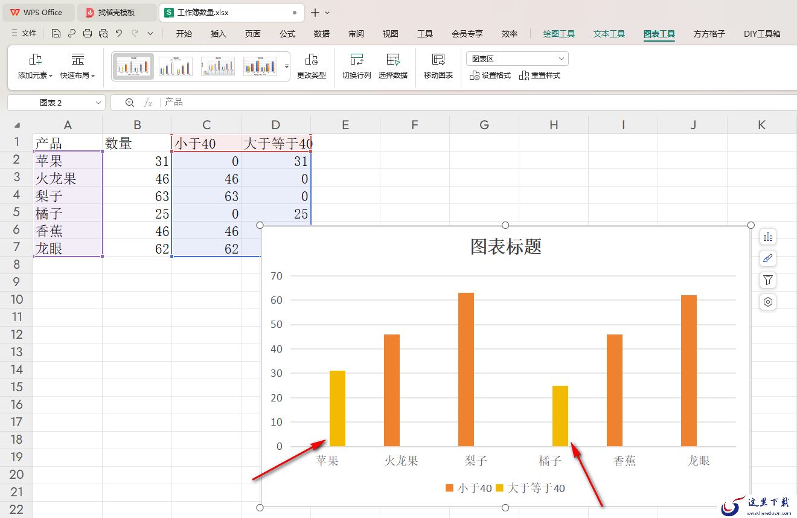Open the 图表区 chart element dropdown
Viewport: 797px width, 518px height.
click(x=517, y=59)
